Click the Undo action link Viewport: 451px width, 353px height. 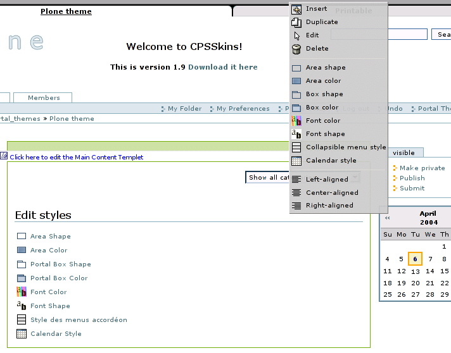pos(393,109)
